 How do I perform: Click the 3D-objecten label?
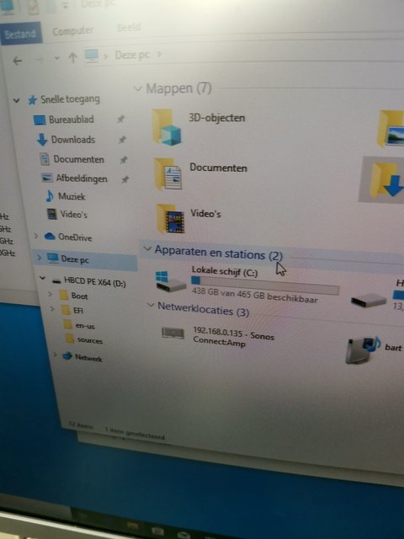click(x=217, y=118)
